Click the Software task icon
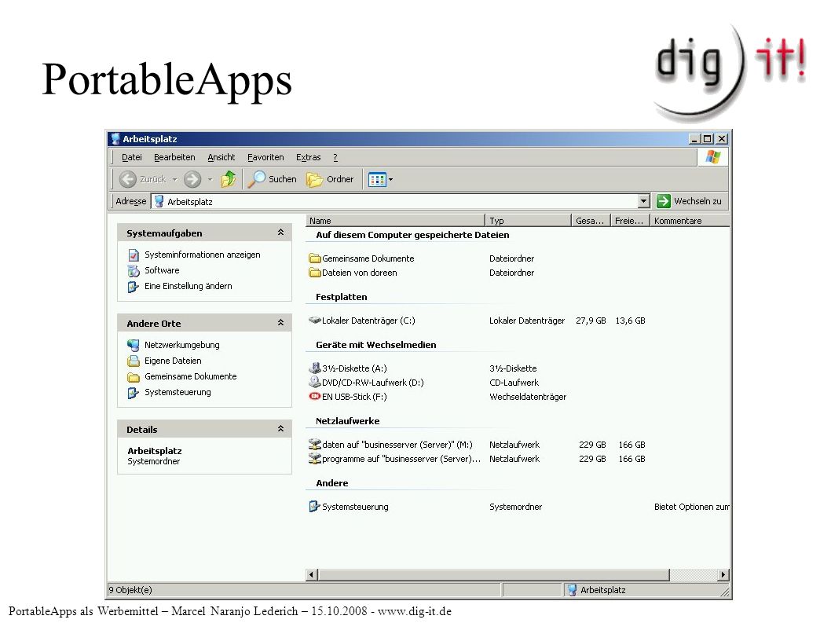Screen dimensions: 831x623 coord(133,270)
